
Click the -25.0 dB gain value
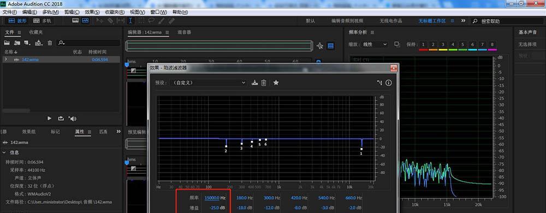coord(215,208)
